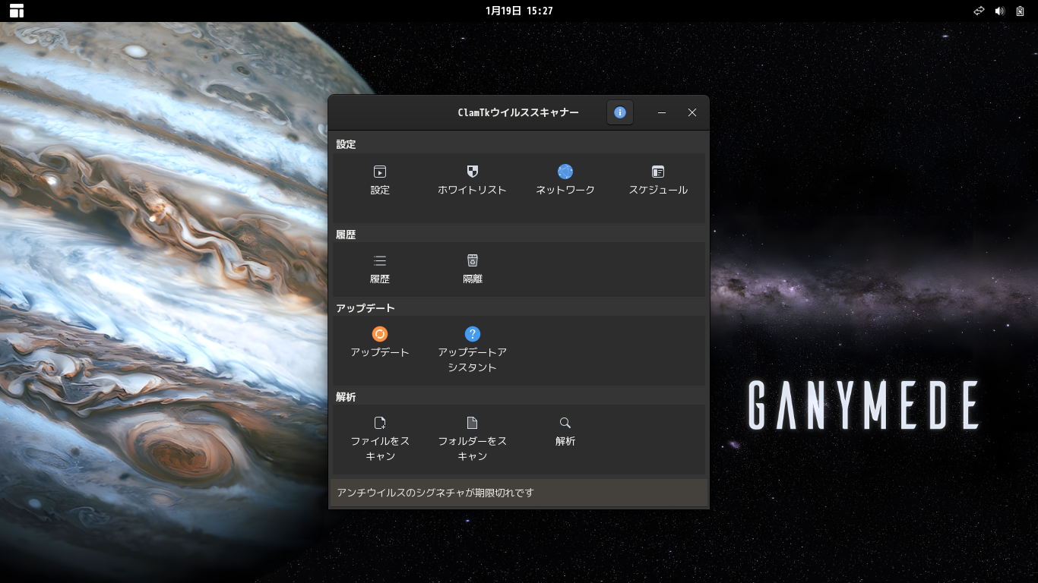Image resolution: width=1038 pixels, height=583 pixels.
Task: Click the network sync arrows tray icon
Action: [x=979, y=11]
